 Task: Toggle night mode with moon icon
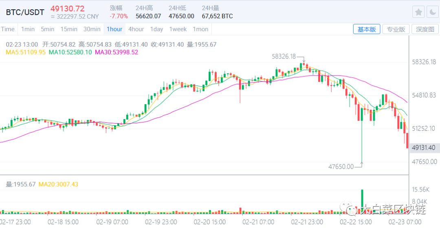coord(432,12)
